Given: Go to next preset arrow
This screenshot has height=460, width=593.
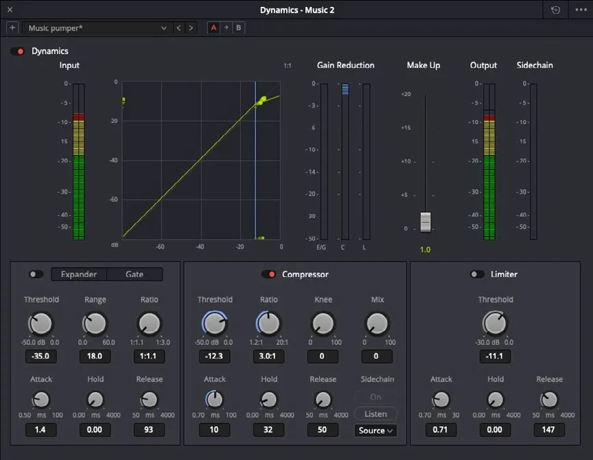Looking at the screenshot, I should [x=191, y=28].
